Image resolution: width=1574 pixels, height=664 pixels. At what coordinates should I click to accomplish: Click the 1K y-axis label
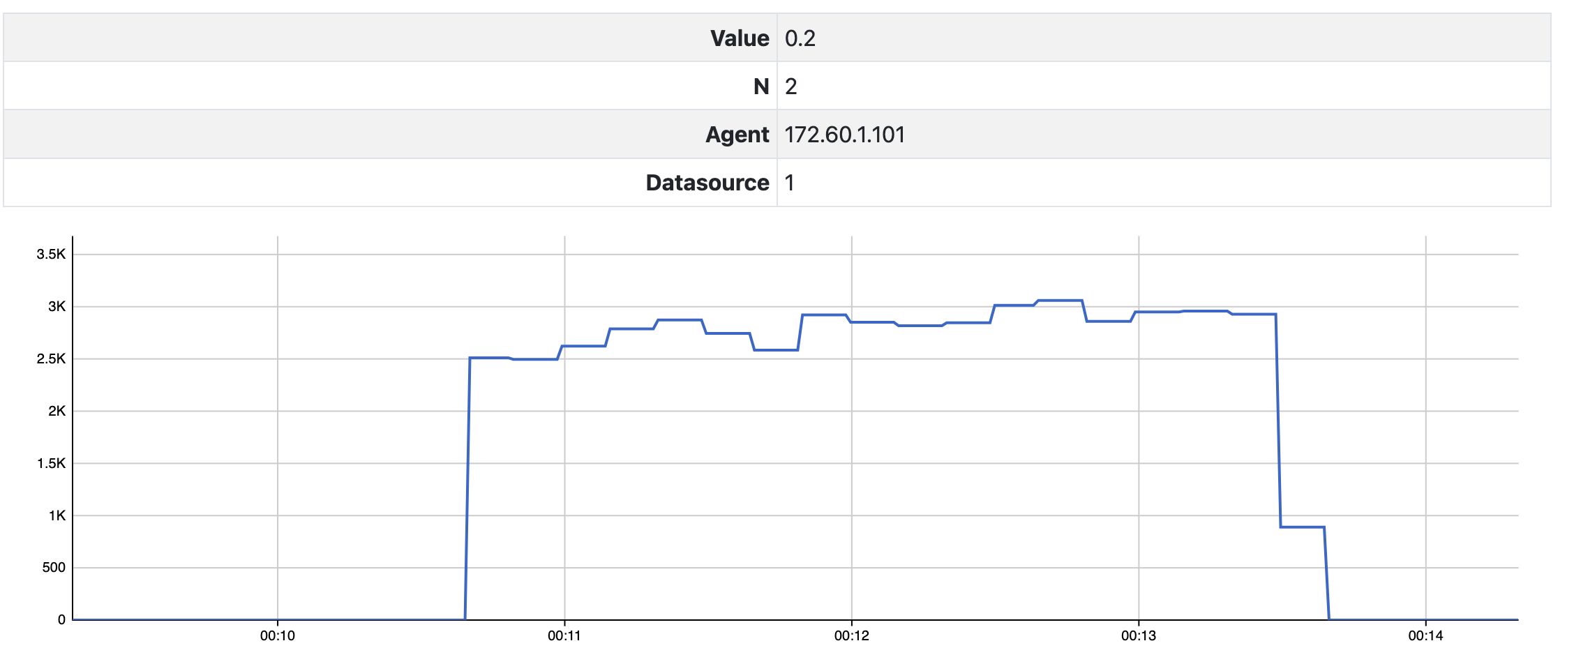tap(57, 516)
